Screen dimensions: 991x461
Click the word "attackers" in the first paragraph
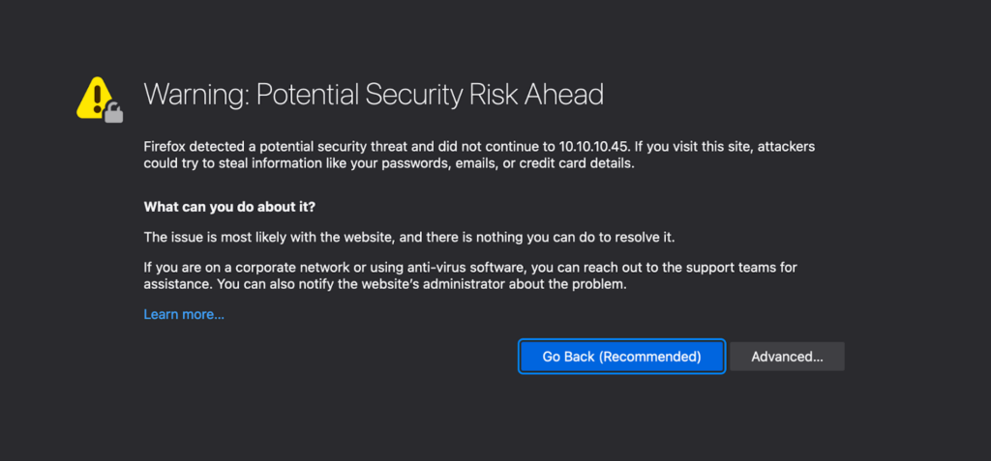click(783, 146)
